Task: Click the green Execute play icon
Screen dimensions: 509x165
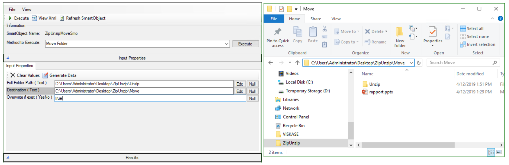Action: click(10, 18)
